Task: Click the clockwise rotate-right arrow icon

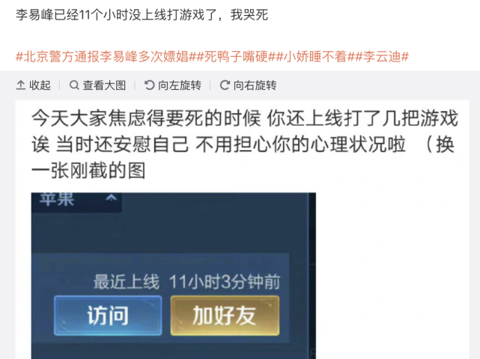Action: click(225, 85)
